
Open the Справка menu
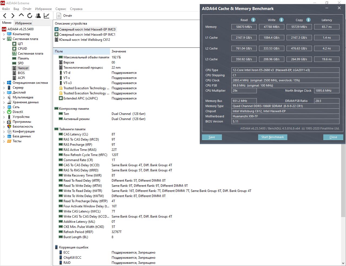tap(76, 9)
